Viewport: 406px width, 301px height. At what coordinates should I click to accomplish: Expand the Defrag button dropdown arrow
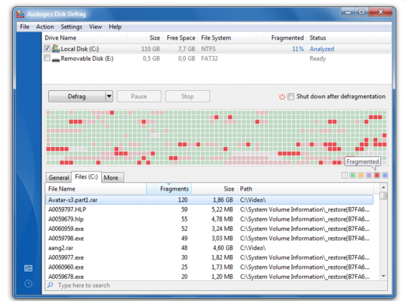click(109, 97)
